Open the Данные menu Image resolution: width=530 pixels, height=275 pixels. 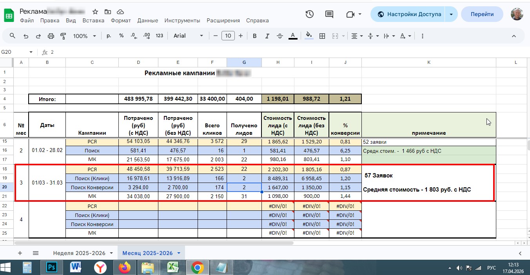(147, 20)
